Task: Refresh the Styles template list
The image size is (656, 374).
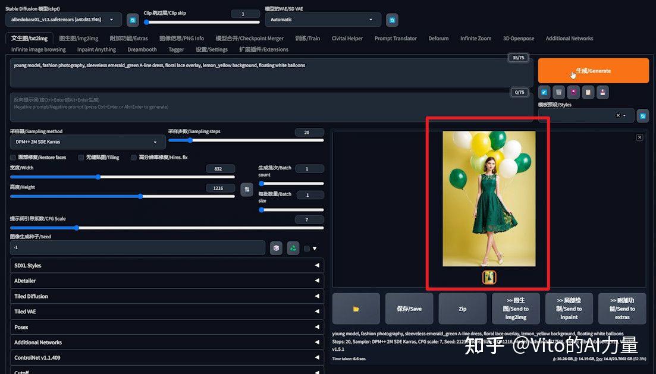Action: (x=642, y=115)
